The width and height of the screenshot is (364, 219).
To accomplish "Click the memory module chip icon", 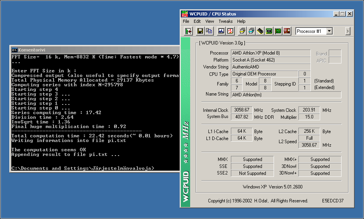I will click(x=260, y=31).
